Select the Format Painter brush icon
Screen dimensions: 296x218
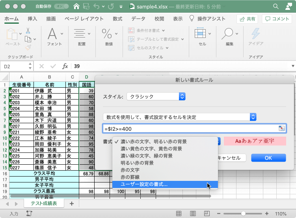tap(28, 47)
